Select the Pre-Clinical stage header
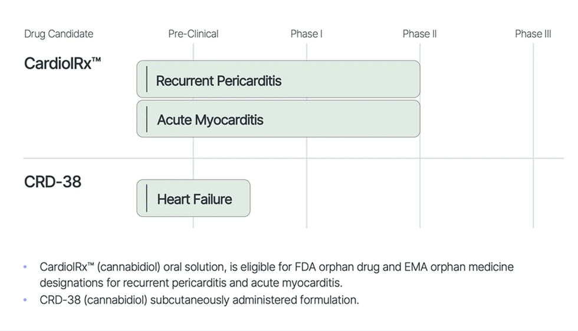 193,34
